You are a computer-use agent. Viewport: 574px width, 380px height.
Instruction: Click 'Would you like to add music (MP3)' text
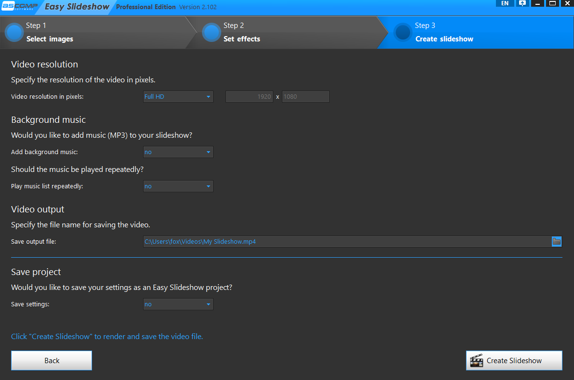click(x=101, y=135)
